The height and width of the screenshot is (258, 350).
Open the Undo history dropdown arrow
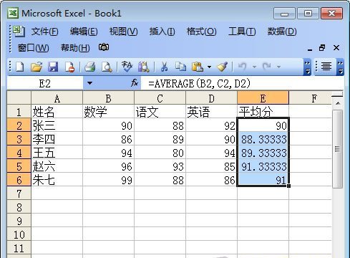(254, 67)
